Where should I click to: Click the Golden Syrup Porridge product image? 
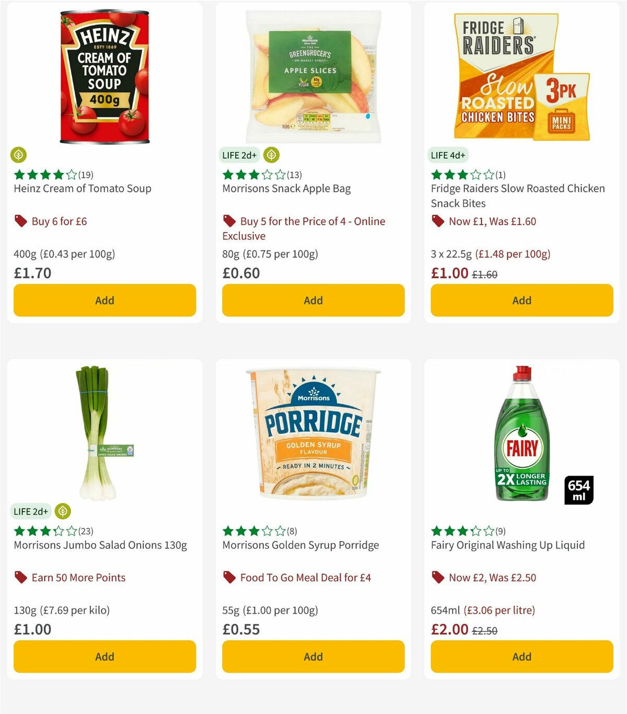pyautogui.click(x=312, y=434)
